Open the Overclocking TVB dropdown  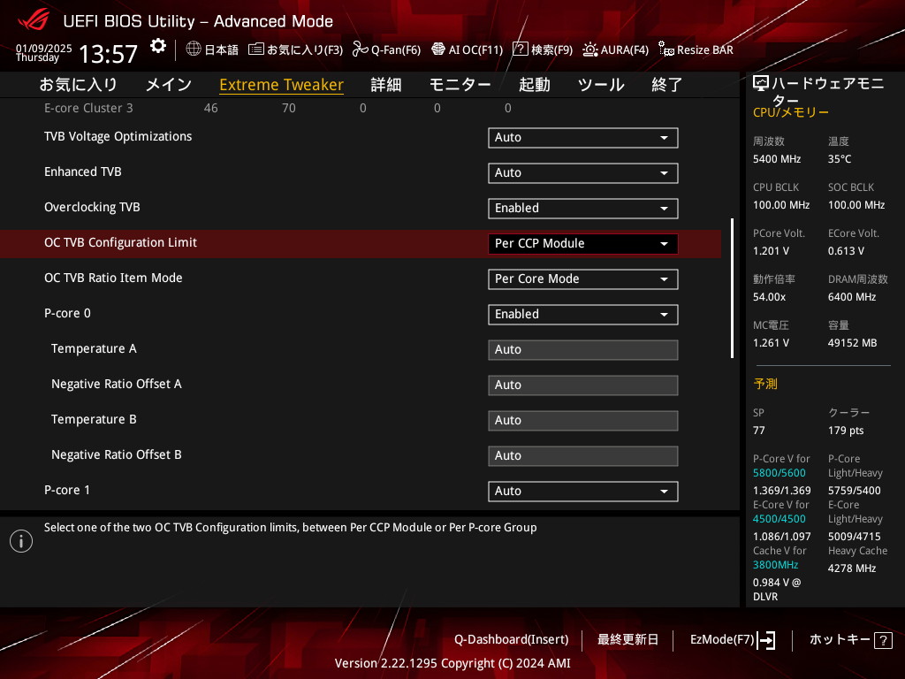click(x=582, y=209)
